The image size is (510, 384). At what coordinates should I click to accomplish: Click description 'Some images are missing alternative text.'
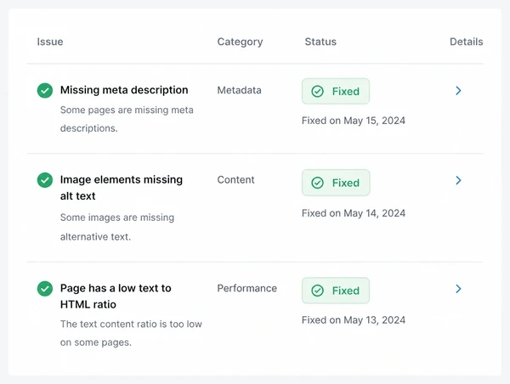pos(117,227)
